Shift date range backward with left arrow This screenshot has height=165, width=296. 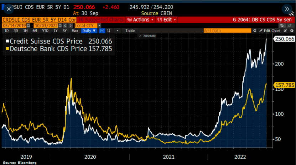coord(65,26)
